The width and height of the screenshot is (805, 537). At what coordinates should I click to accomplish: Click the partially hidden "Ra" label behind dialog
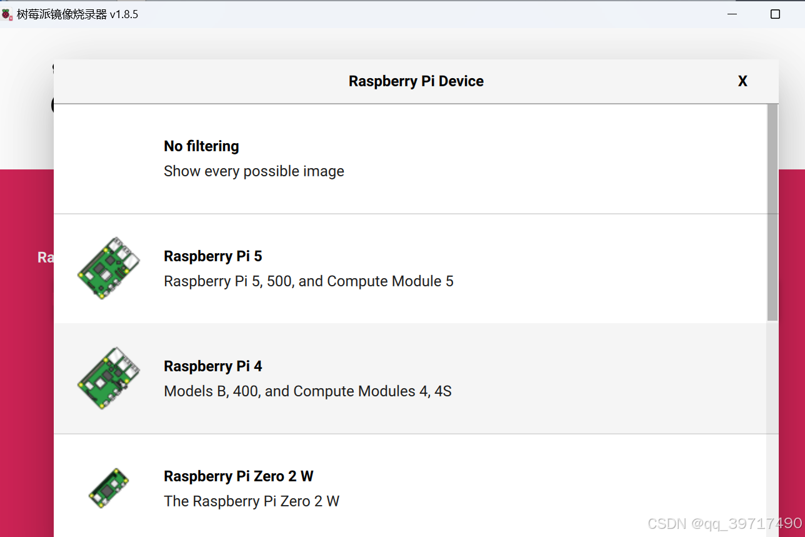coord(45,258)
